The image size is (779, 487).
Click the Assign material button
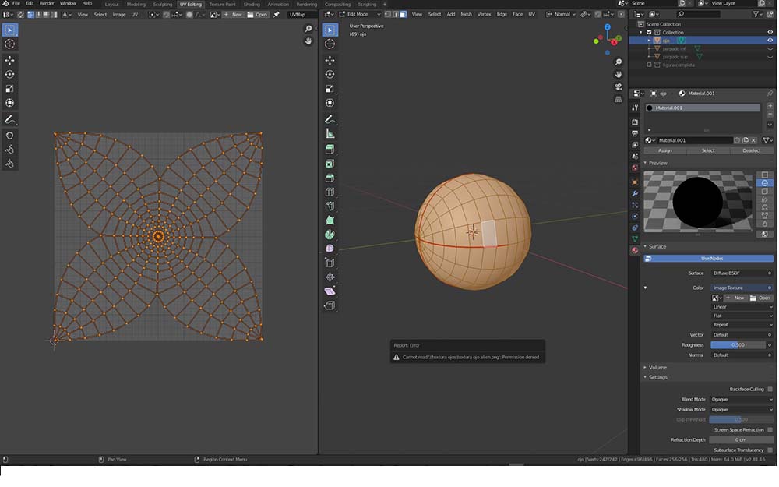tap(664, 150)
